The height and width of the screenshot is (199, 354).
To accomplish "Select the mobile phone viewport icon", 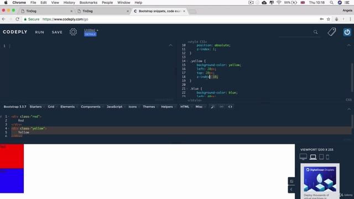I will point(327,157).
